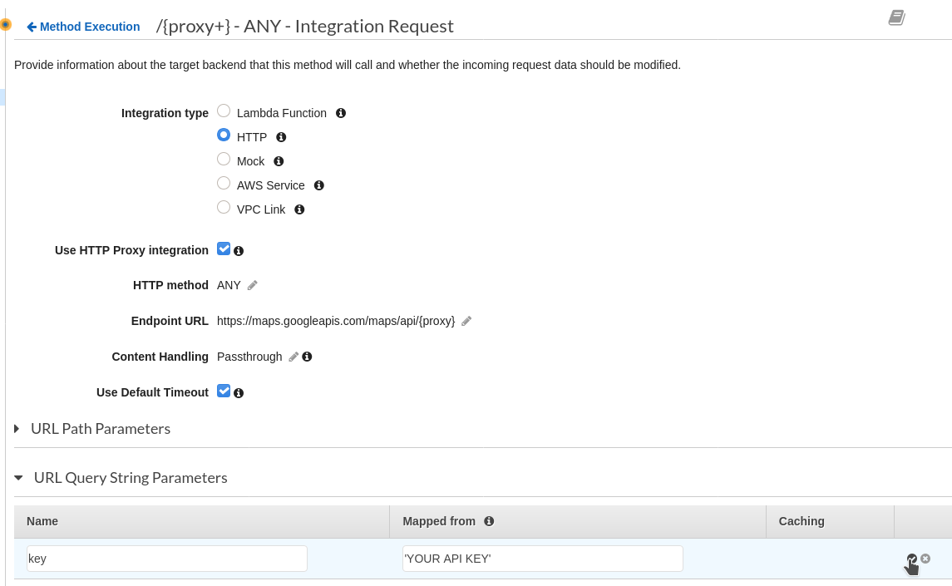Click info icon next to Lambda Function
This screenshot has height=586, width=952.
(341, 113)
